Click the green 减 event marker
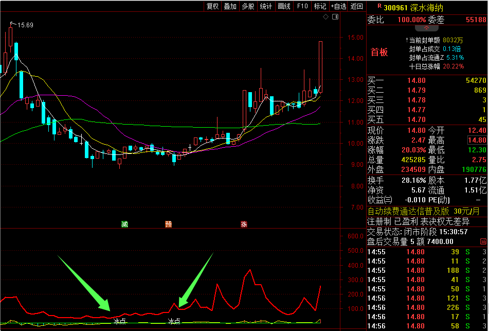Image resolution: width=489 pixels, height=331 pixels. (125, 224)
